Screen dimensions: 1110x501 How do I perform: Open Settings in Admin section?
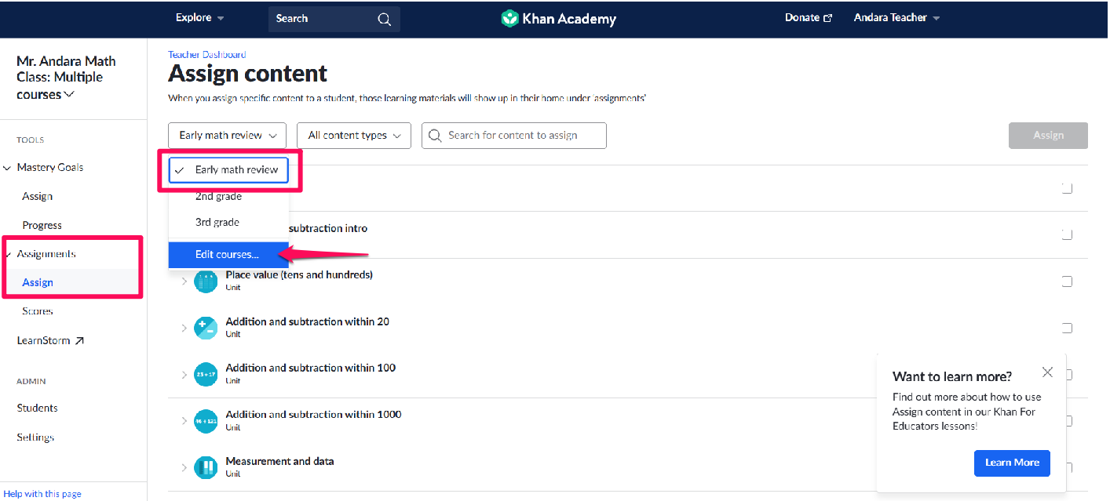[35, 437]
